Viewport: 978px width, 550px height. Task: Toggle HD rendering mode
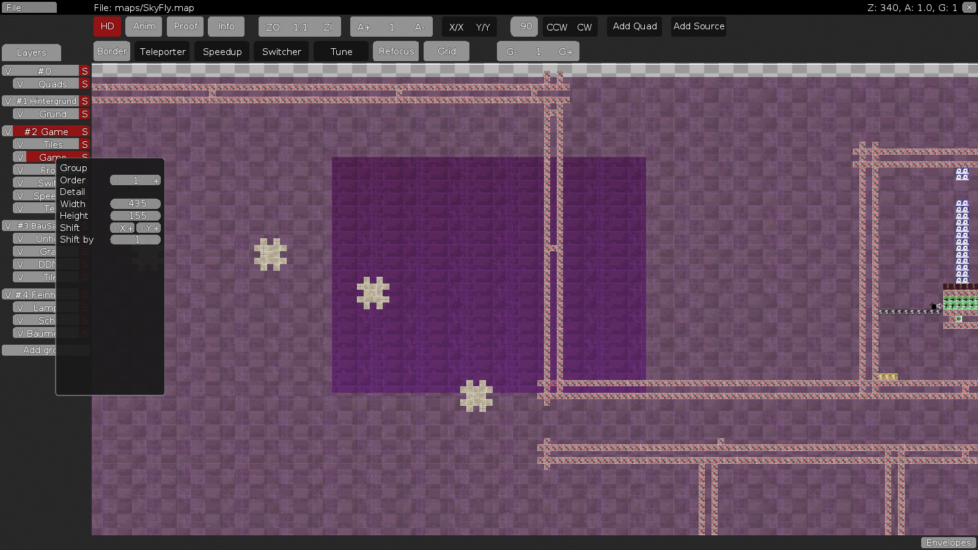pyautogui.click(x=107, y=26)
